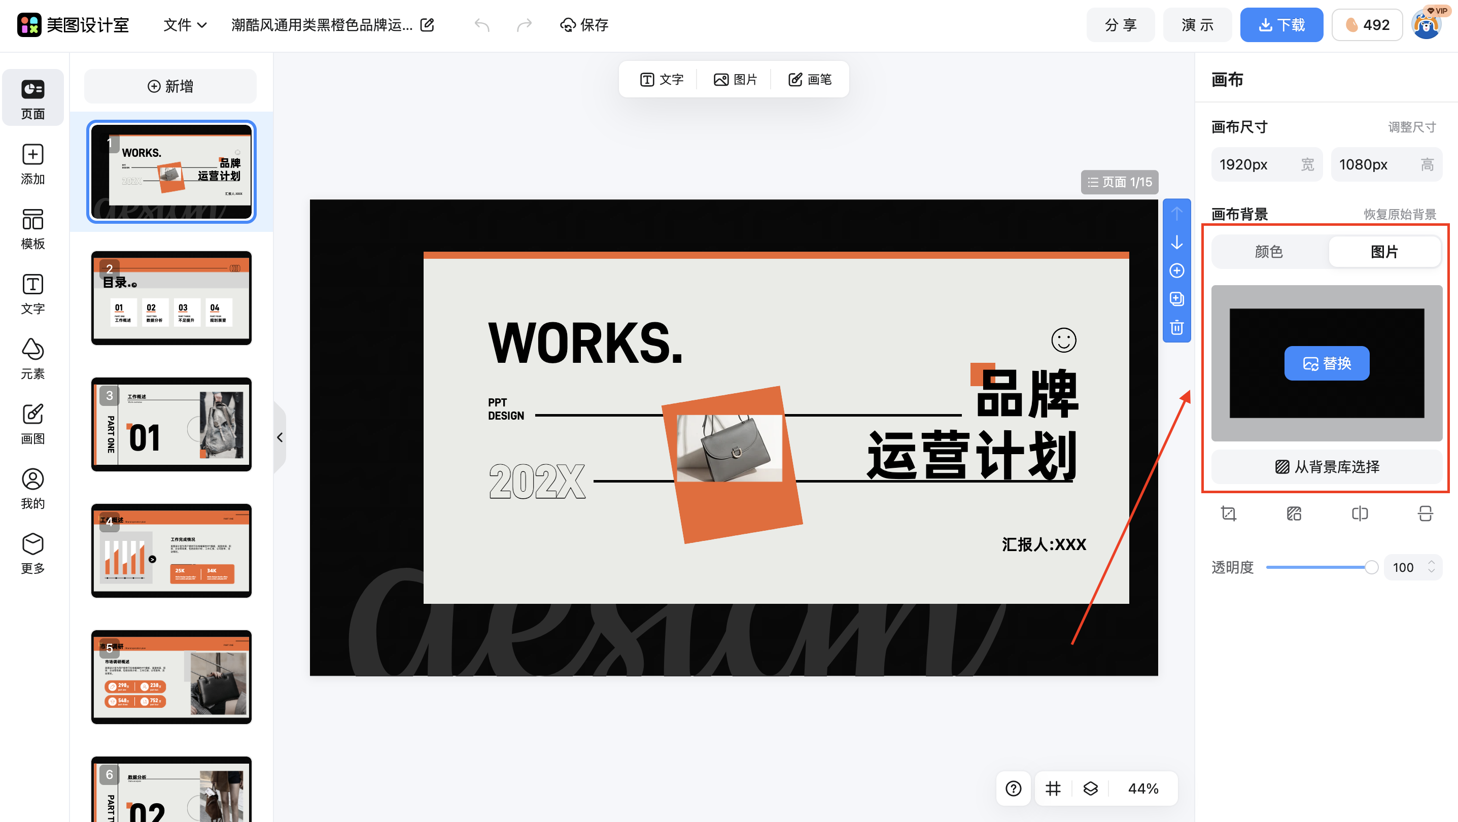1458x822 pixels.
Task: Toggle the help question mark bubble
Action: coord(1013,787)
